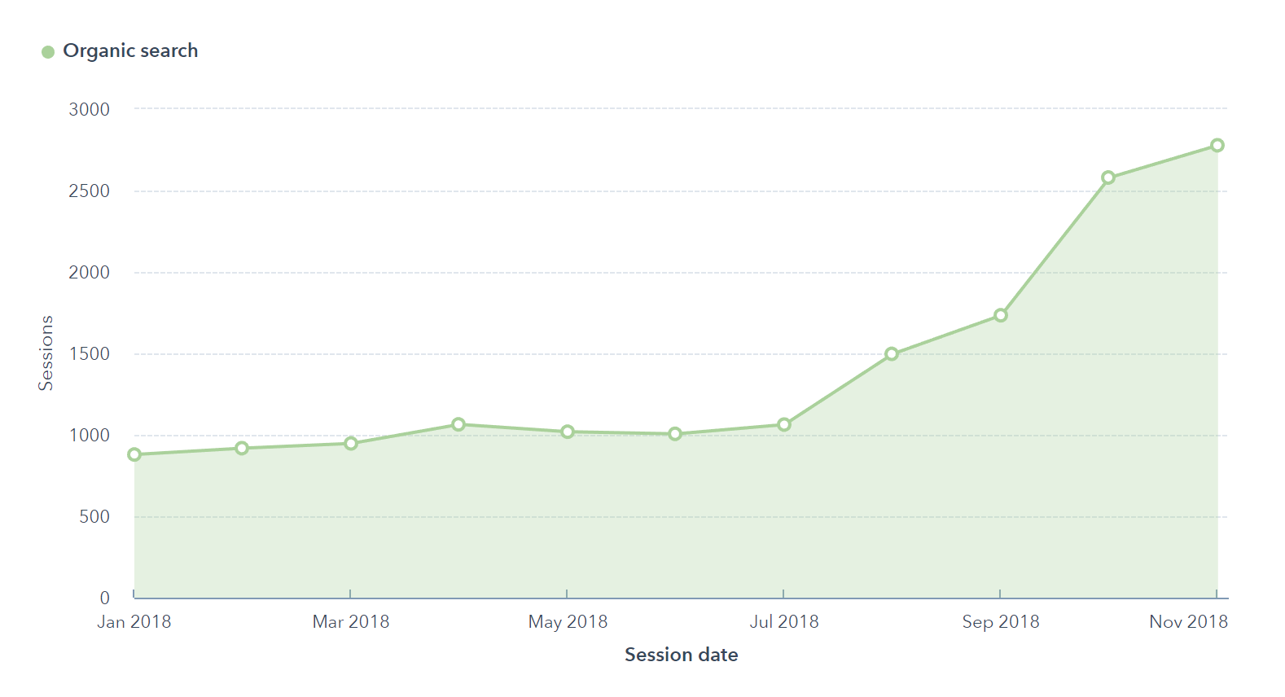This screenshot has height=697, width=1285.
Task: Select the Jul 2018 data point
Action: click(784, 424)
